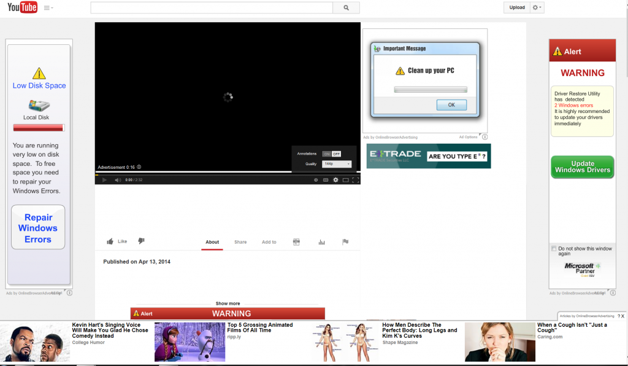Click the 'Published on Apr 13, 2014' text

(137, 262)
